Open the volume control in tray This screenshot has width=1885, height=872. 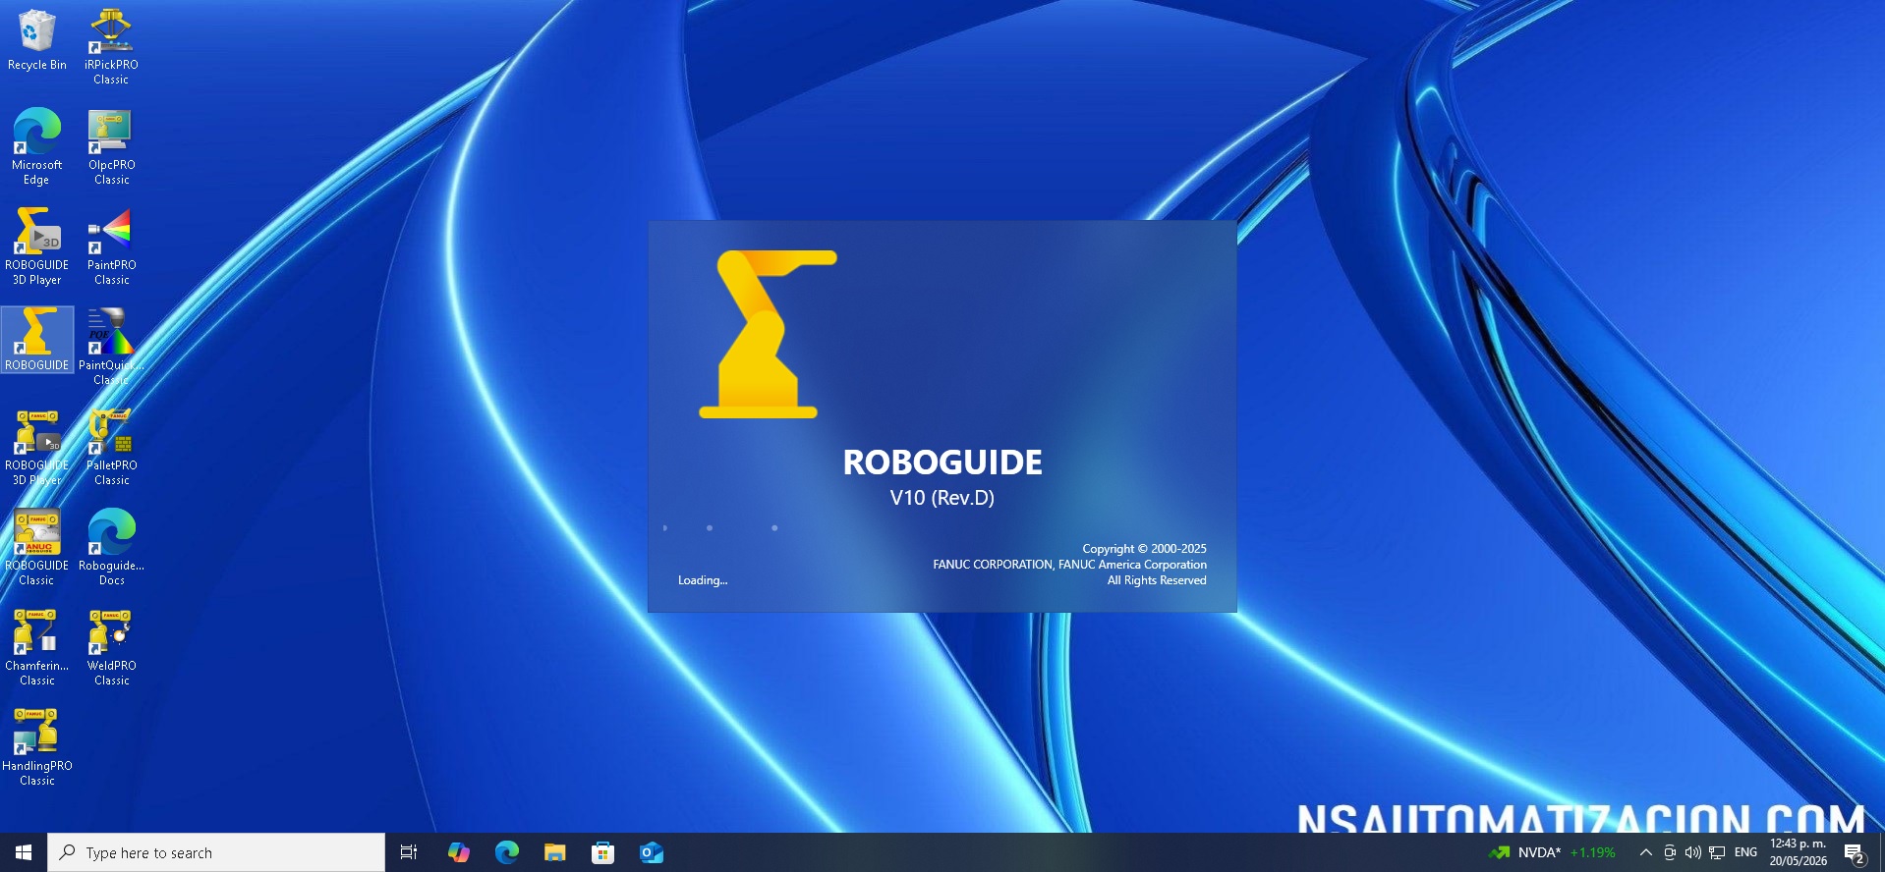point(1692,852)
